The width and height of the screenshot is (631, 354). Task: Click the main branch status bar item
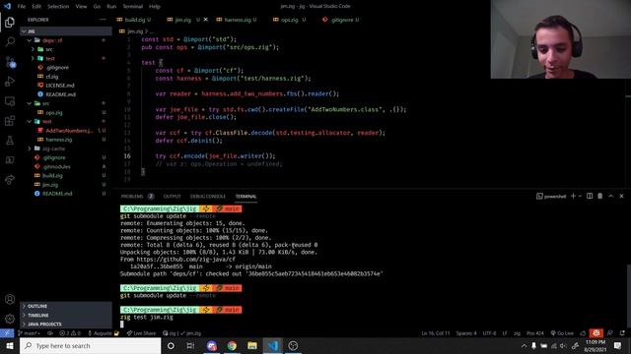tap(29, 333)
